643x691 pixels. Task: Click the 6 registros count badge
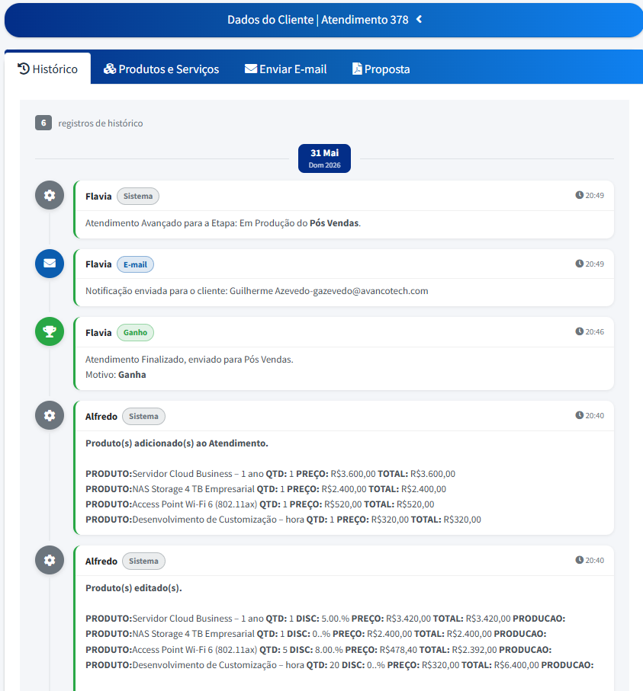tap(43, 123)
